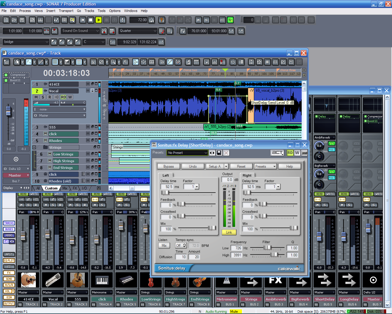Viewport: 392px width, 314px height.
Task: Switch to the Custom tab in Track view
Action: [51, 188]
